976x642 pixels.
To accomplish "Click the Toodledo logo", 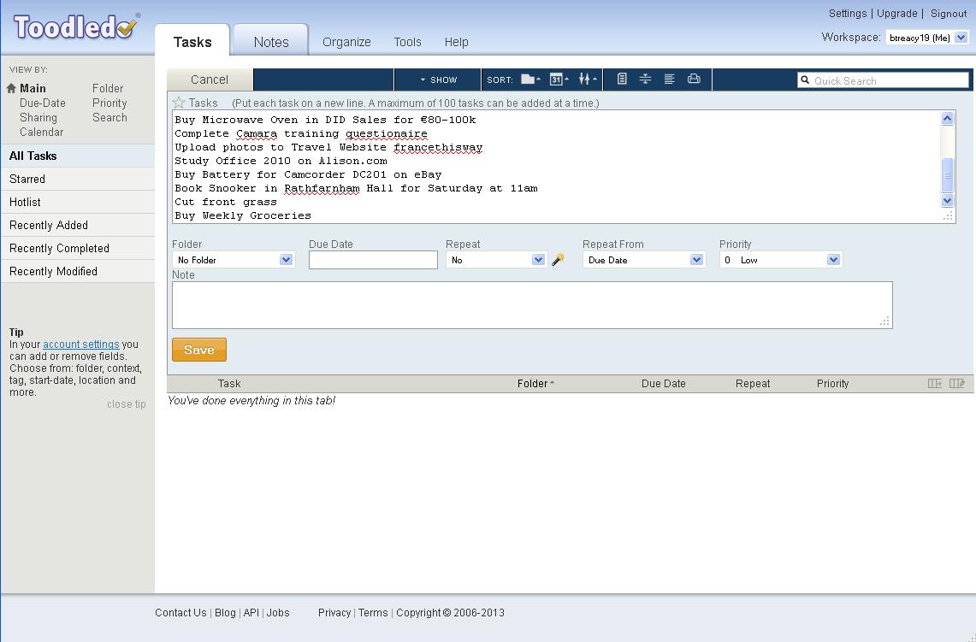I will [x=76, y=27].
